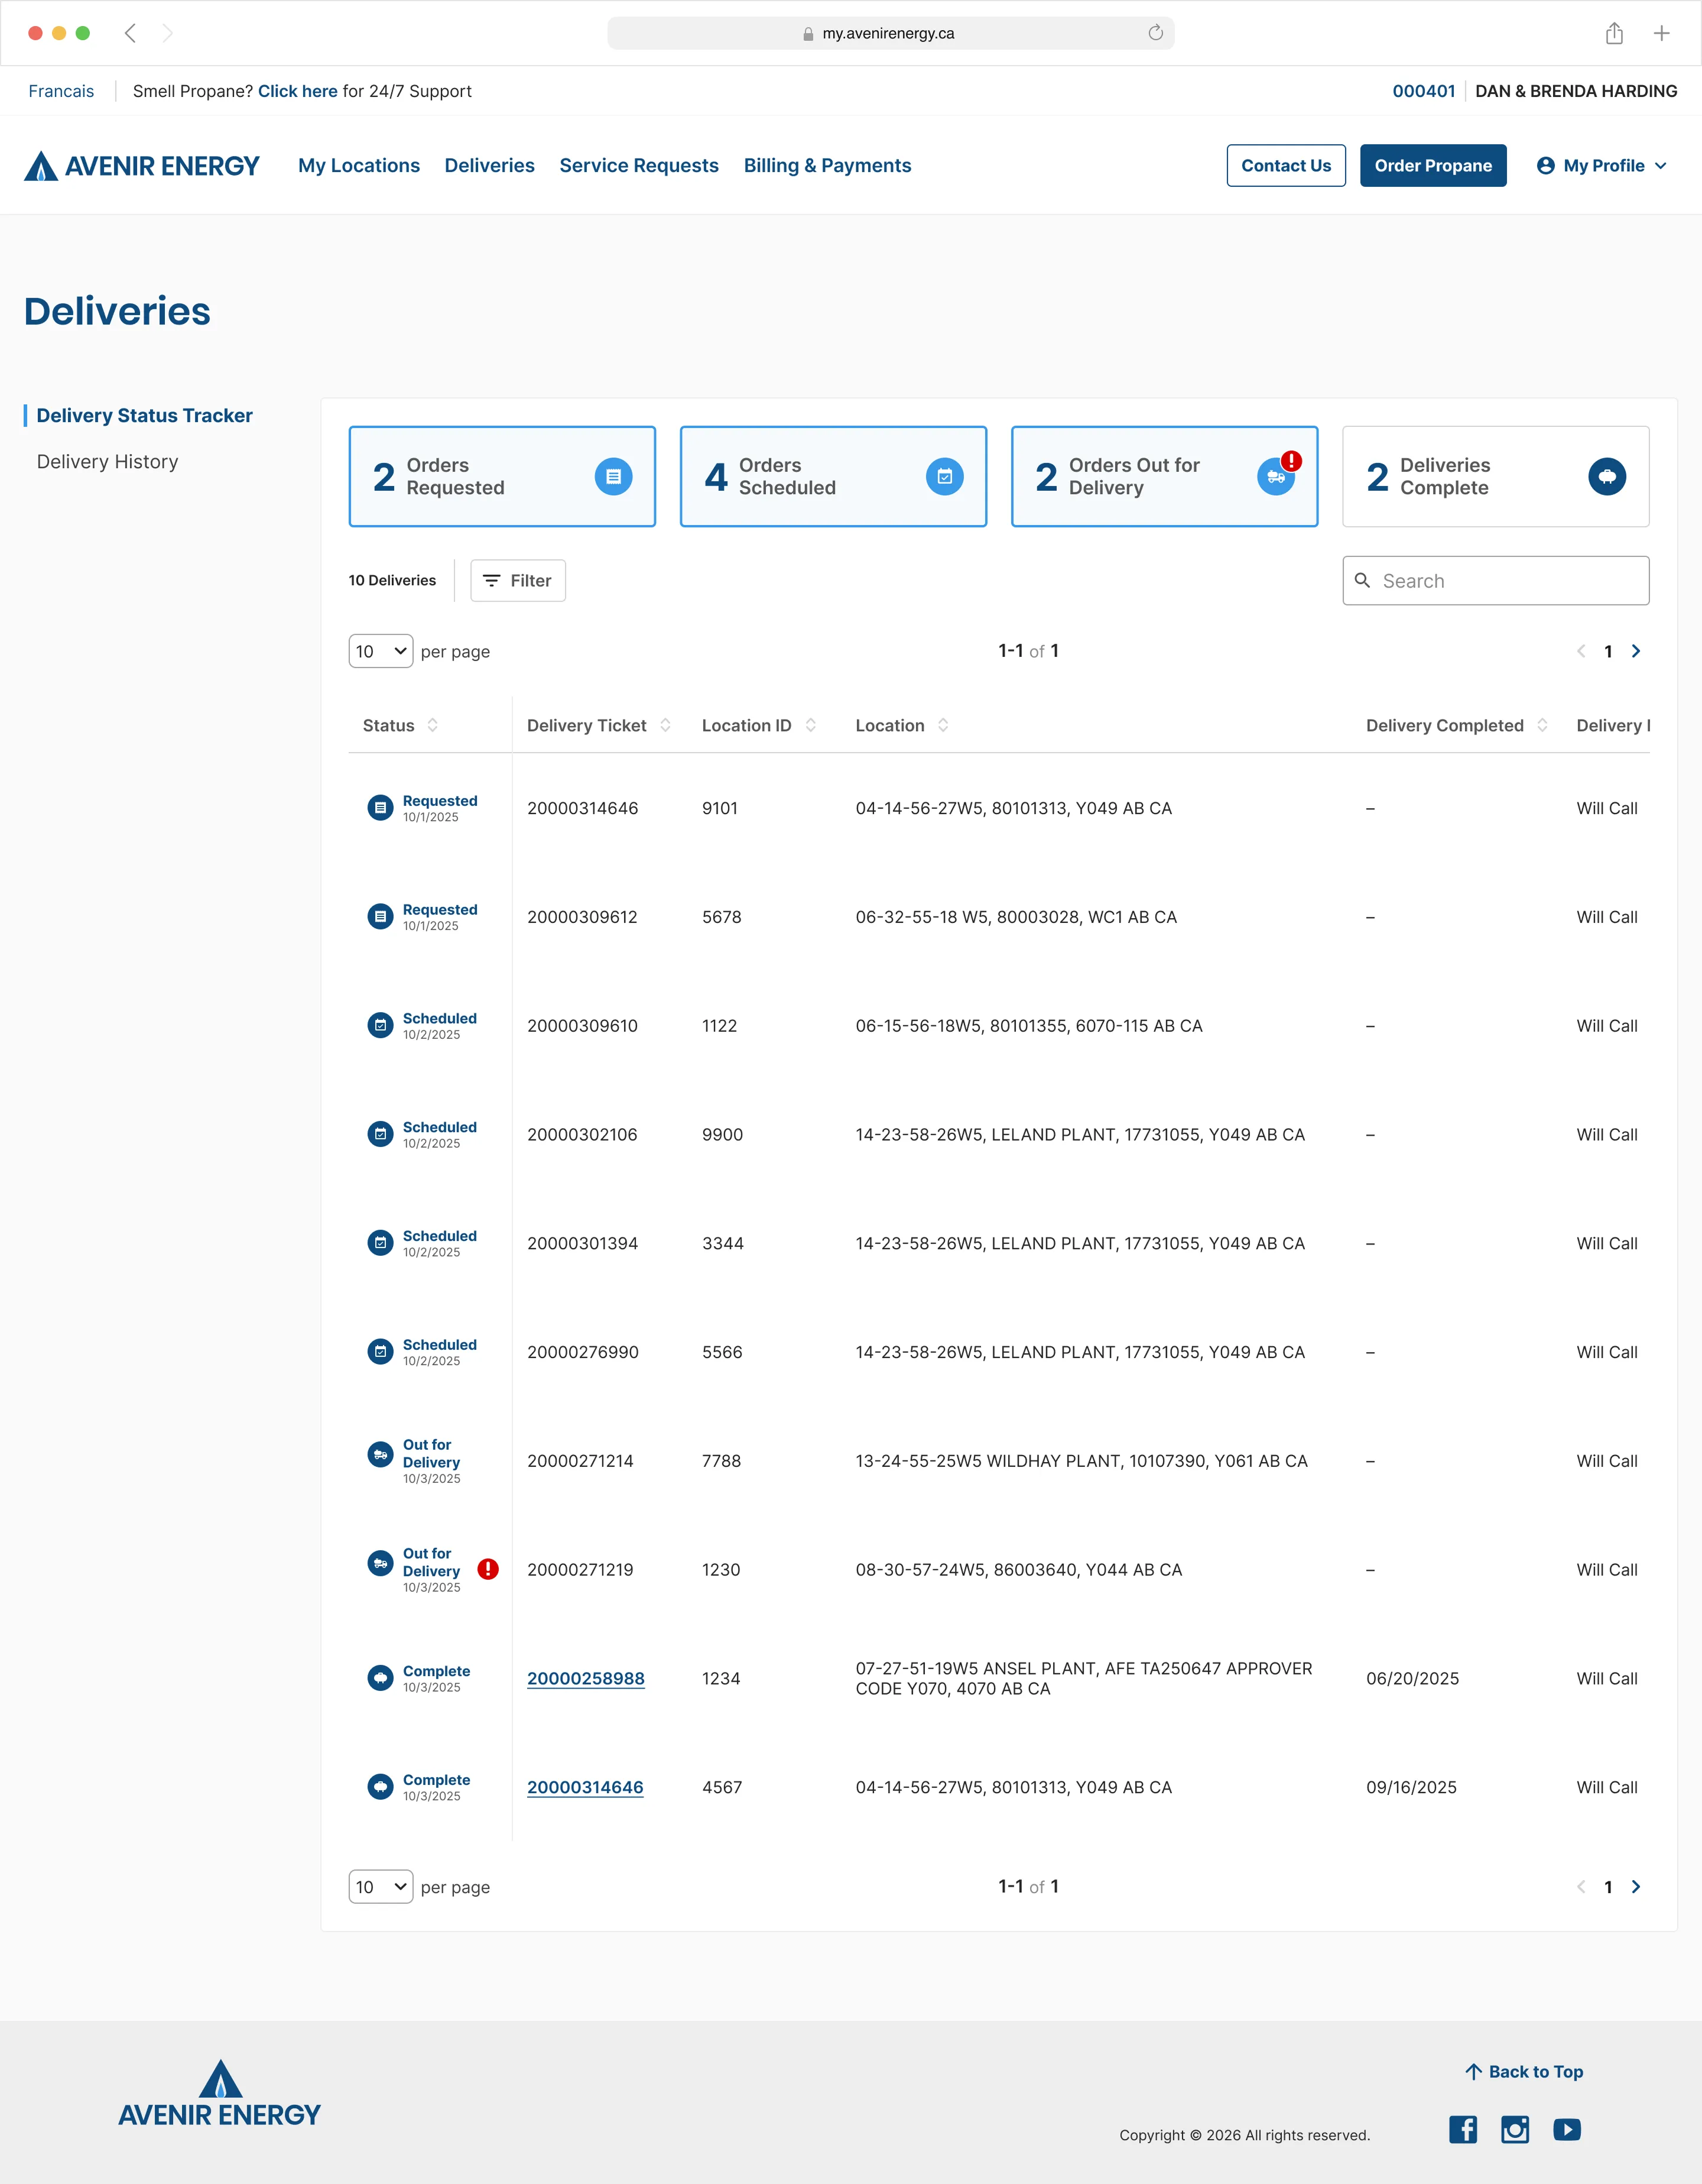Open My Locations in navigation
Image resolution: width=1702 pixels, height=2184 pixels.
359,166
